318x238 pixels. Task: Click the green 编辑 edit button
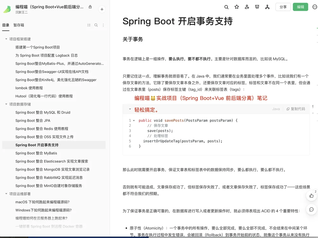tap(301, 7)
